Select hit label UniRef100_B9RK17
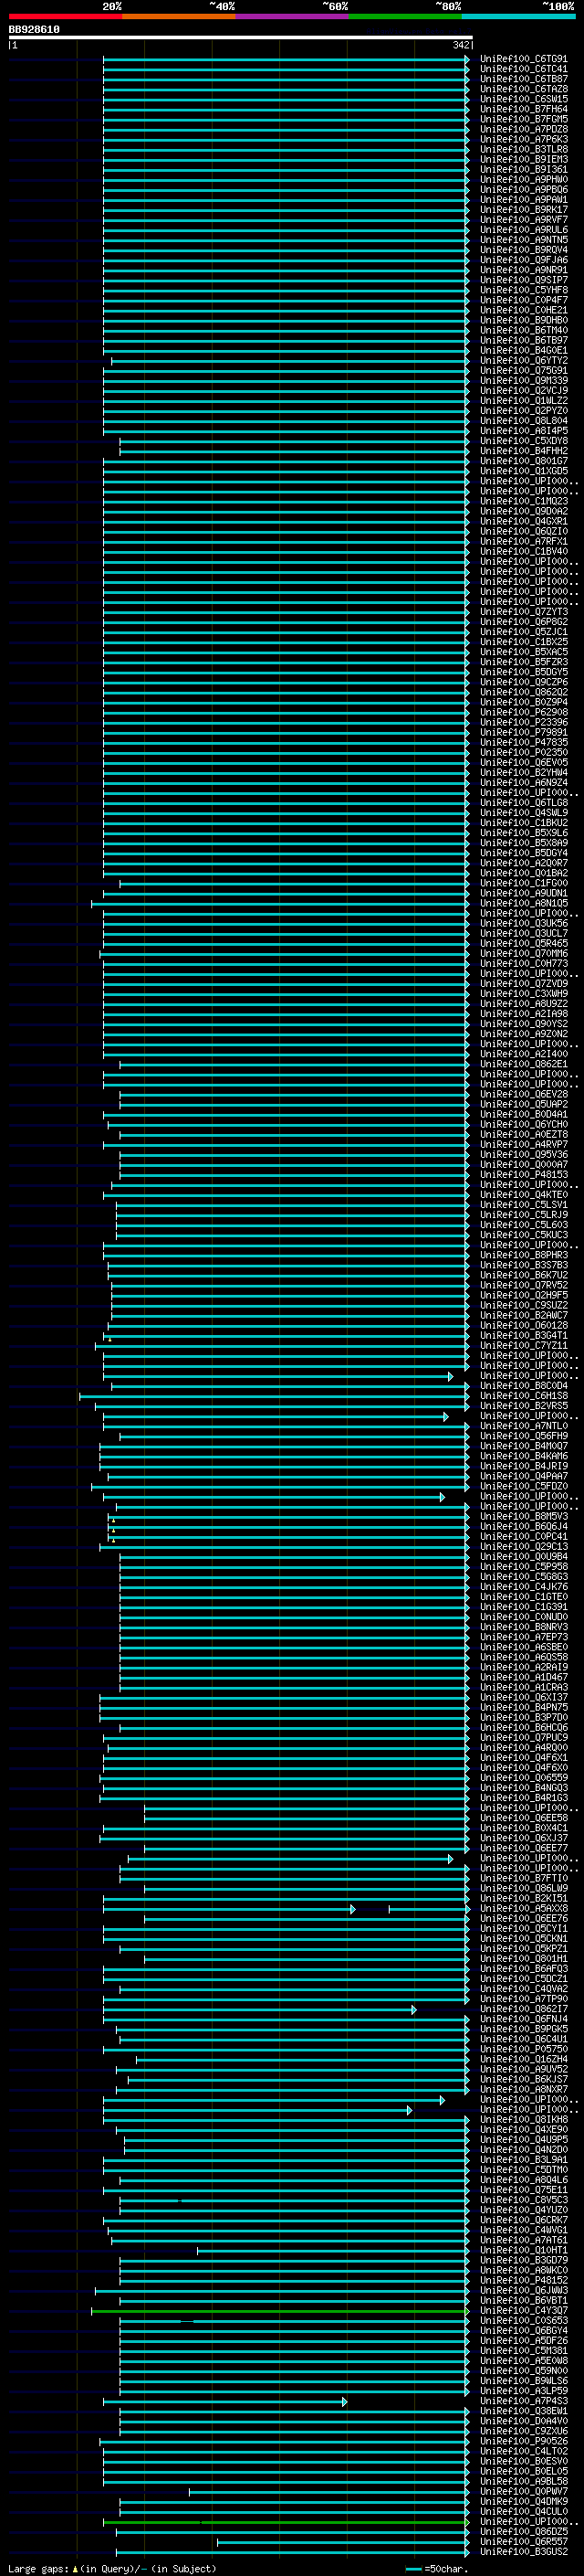584x2576 pixels. pyautogui.click(x=523, y=210)
